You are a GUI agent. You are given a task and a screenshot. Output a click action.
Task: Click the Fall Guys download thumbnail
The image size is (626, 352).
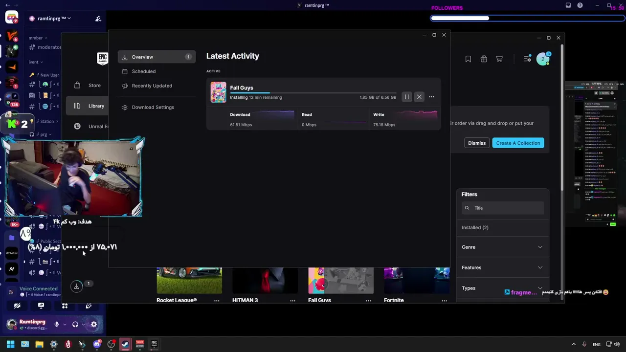tap(219, 92)
